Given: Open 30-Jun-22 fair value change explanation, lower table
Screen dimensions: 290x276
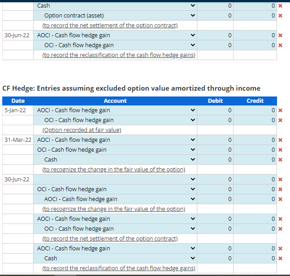Looking at the screenshot, I should click(x=114, y=209).
